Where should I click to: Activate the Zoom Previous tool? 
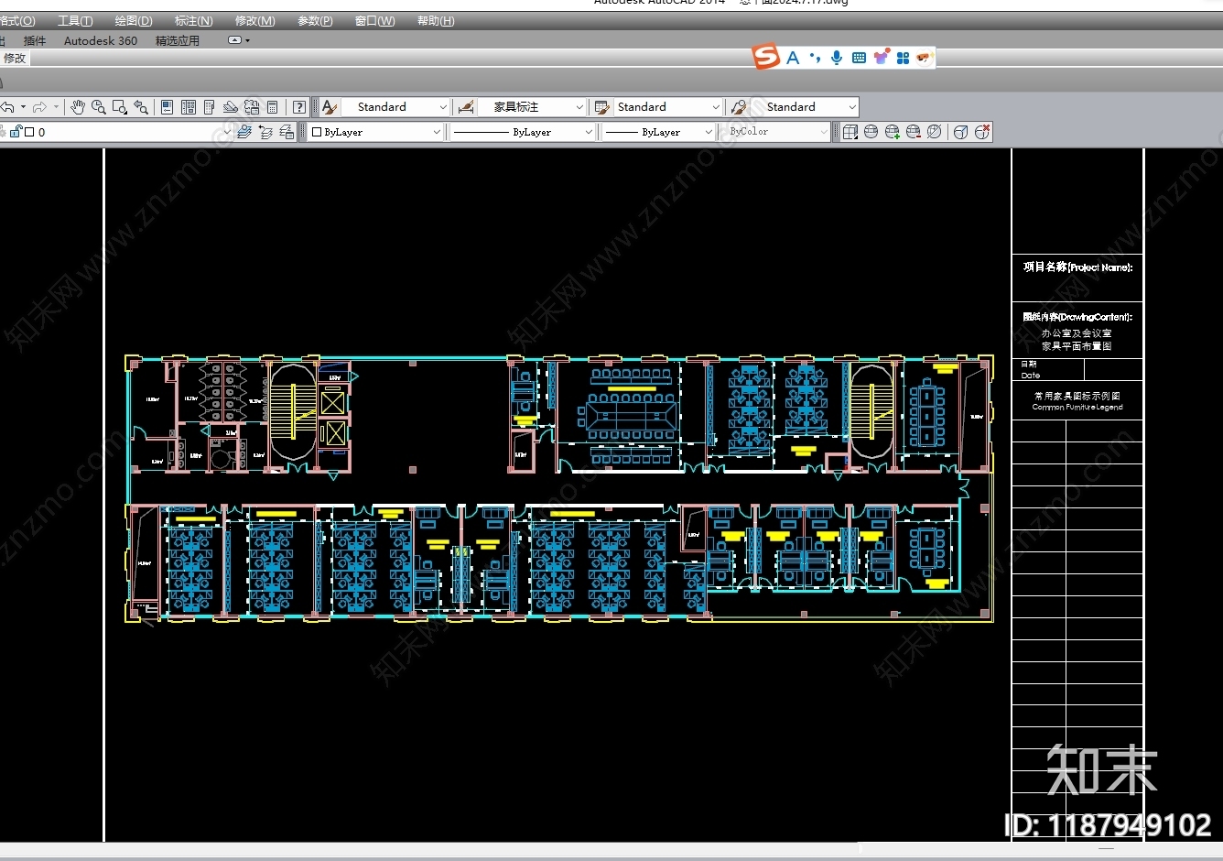tap(141, 107)
